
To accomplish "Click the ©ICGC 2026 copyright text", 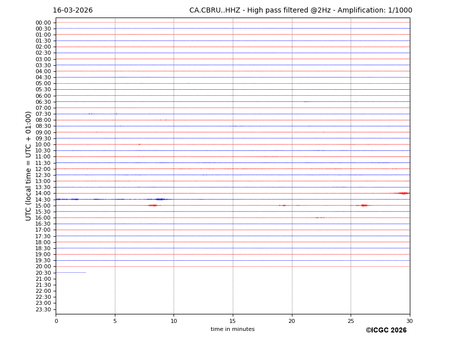I will point(386,330).
